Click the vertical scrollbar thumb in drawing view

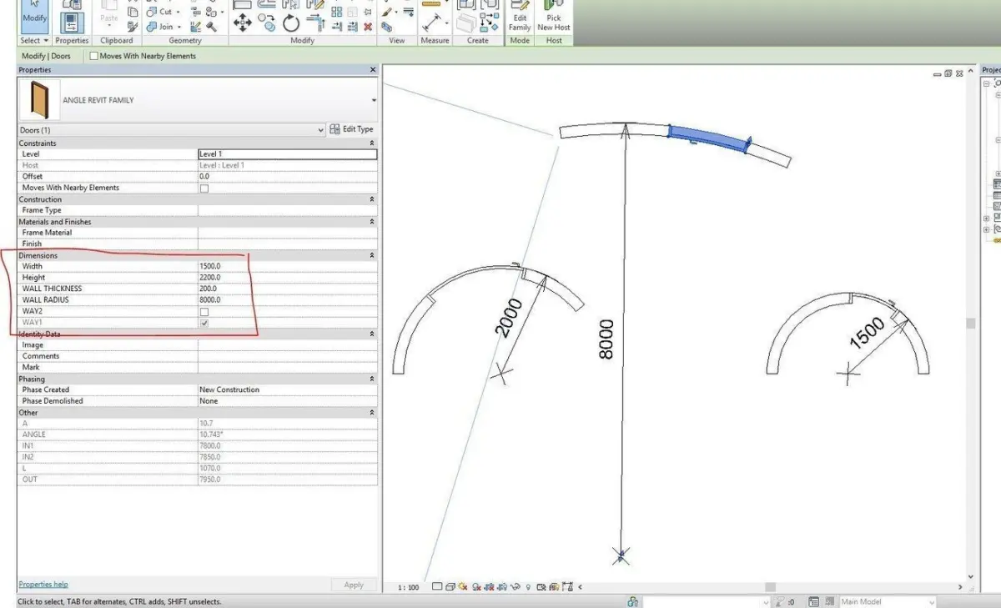(970, 323)
